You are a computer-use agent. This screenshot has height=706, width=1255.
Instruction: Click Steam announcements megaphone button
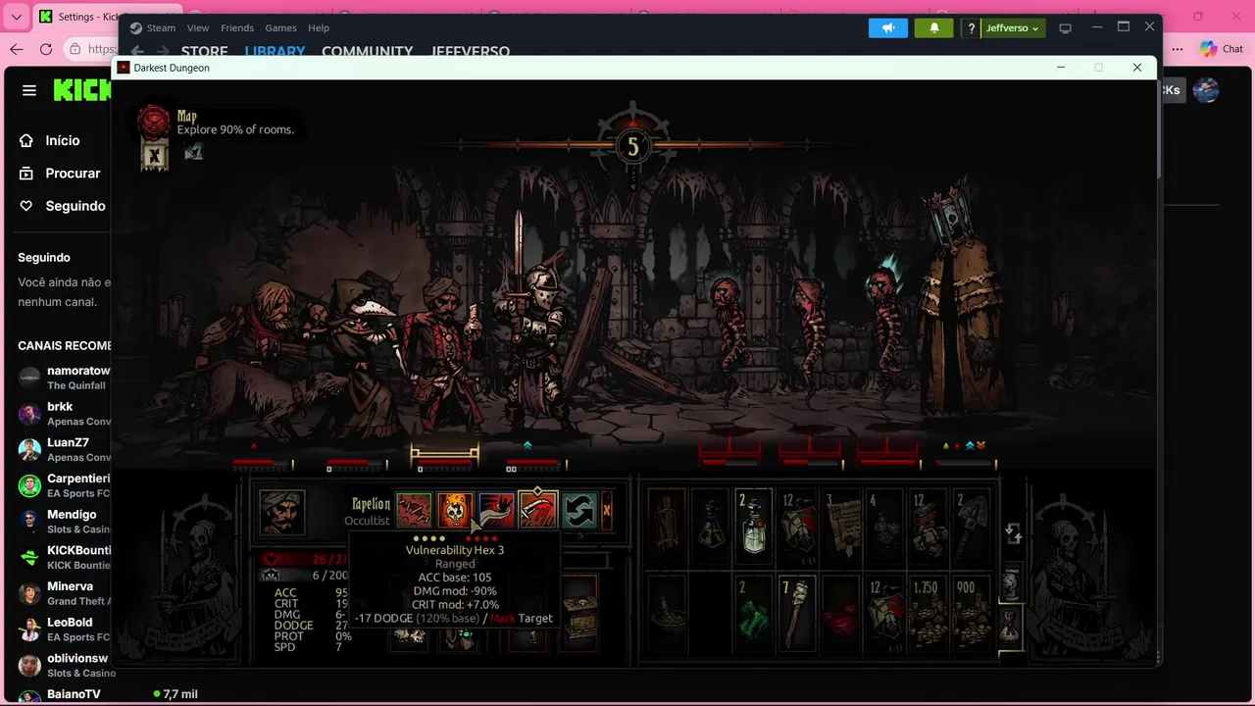888,27
